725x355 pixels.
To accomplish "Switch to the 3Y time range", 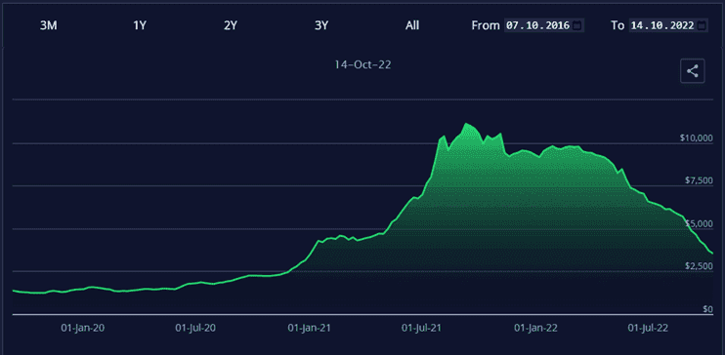I will pos(321,25).
